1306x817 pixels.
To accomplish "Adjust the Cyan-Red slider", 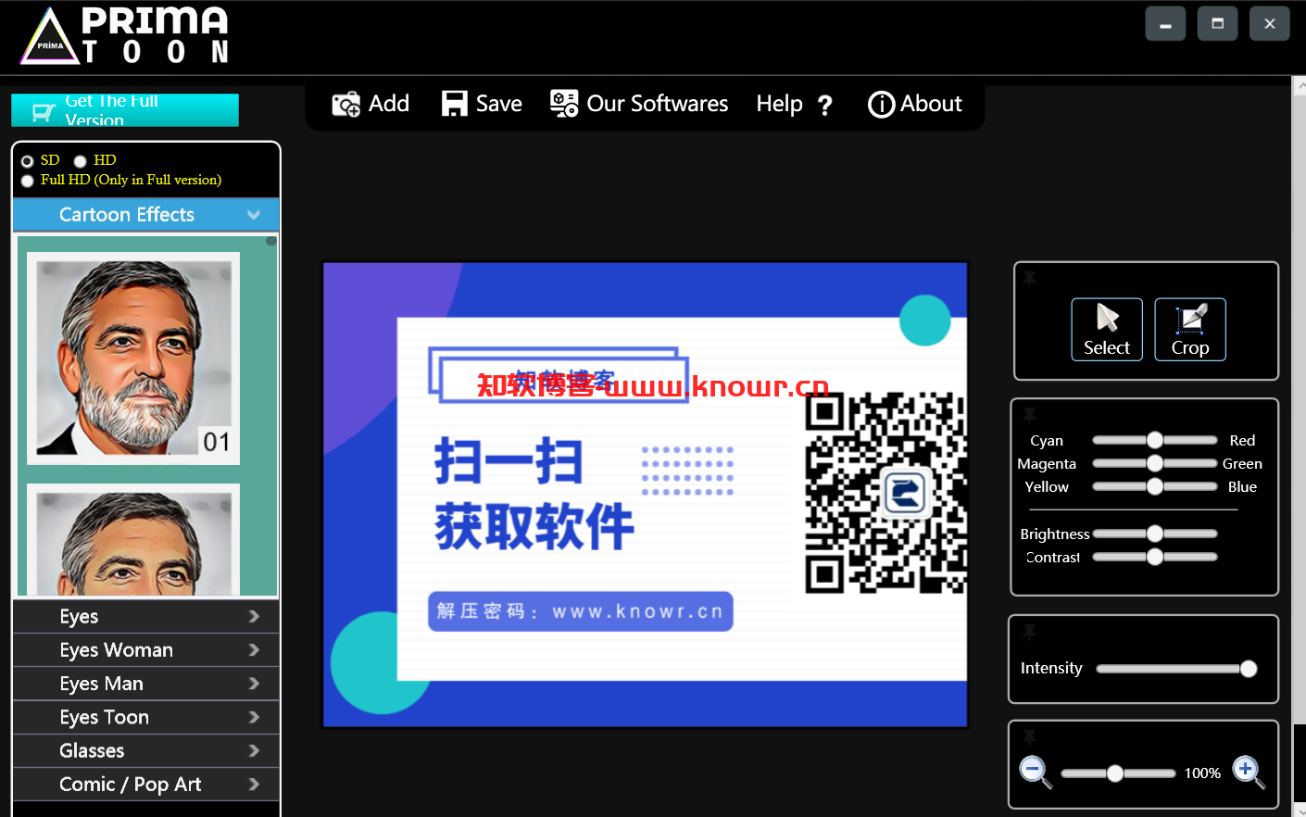I will pos(1155,440).
